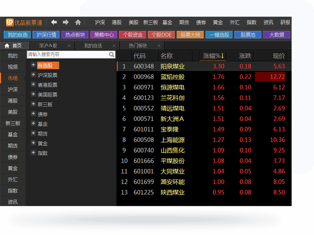
Task: Click stock code 600971
Action: click(x=143, y=88)
